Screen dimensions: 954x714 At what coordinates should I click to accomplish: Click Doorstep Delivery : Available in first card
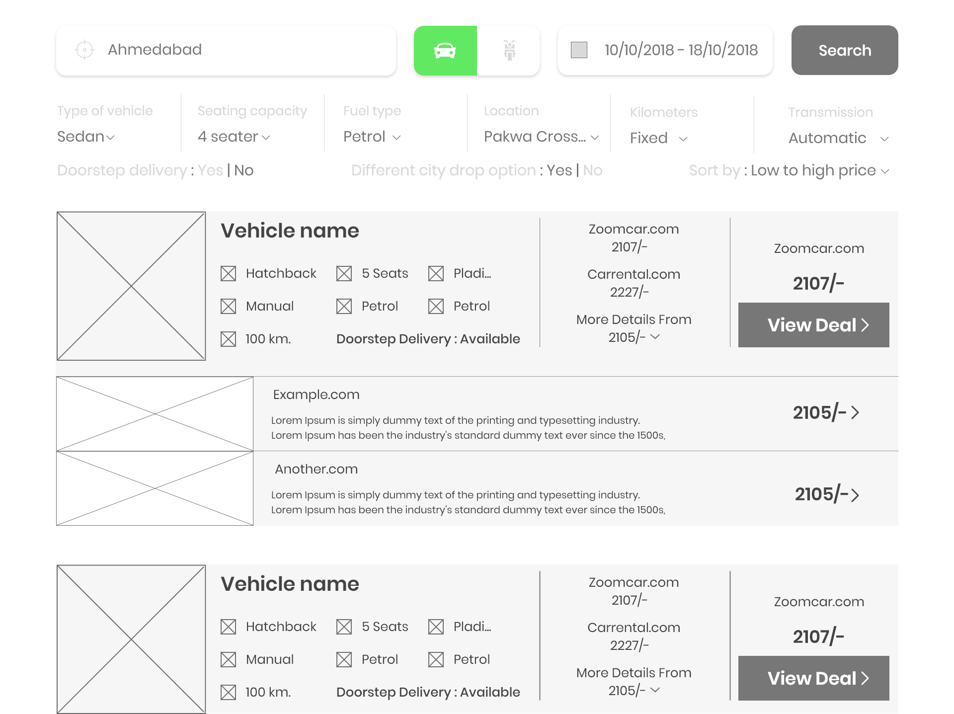pos(428,339)
